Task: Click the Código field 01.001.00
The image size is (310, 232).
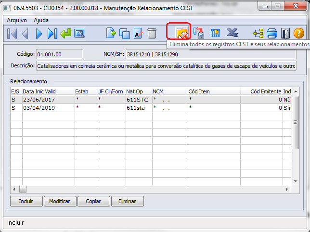Action: tap(60, 54)
